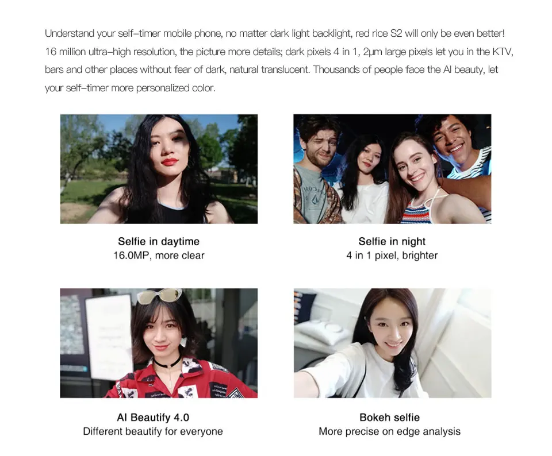552x456 pixels.
Task: Click the 'Selfie in night' heading
Action: pyautogui.click(x=392, y=241)
